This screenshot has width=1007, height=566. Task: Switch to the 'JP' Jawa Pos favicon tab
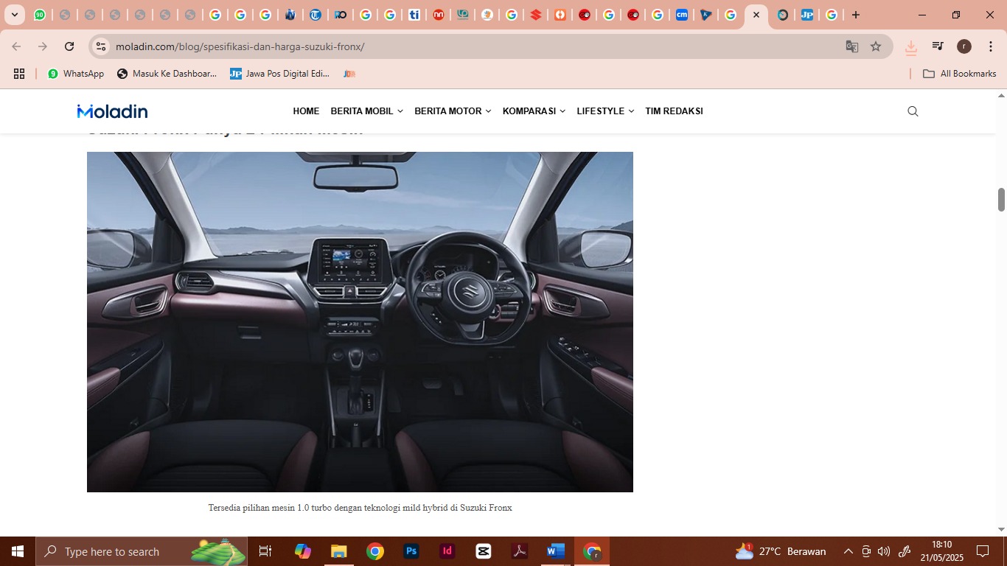(x=807, y=15)
